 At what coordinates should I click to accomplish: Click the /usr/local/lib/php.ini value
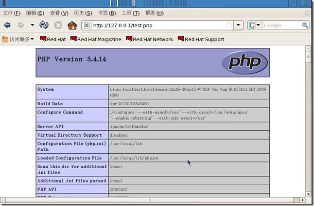point(134,158)
